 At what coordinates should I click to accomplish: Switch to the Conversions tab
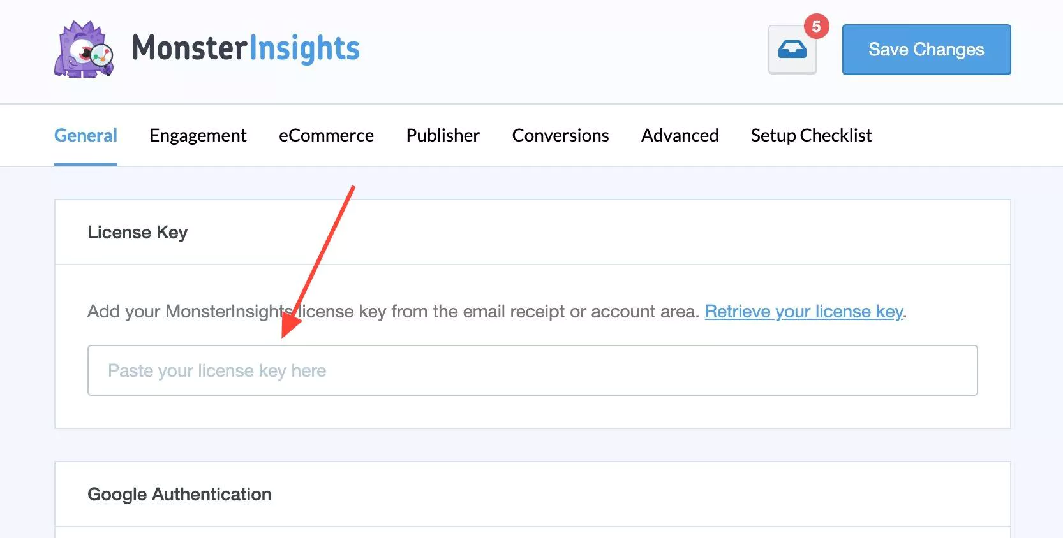(x=560, y=135)
